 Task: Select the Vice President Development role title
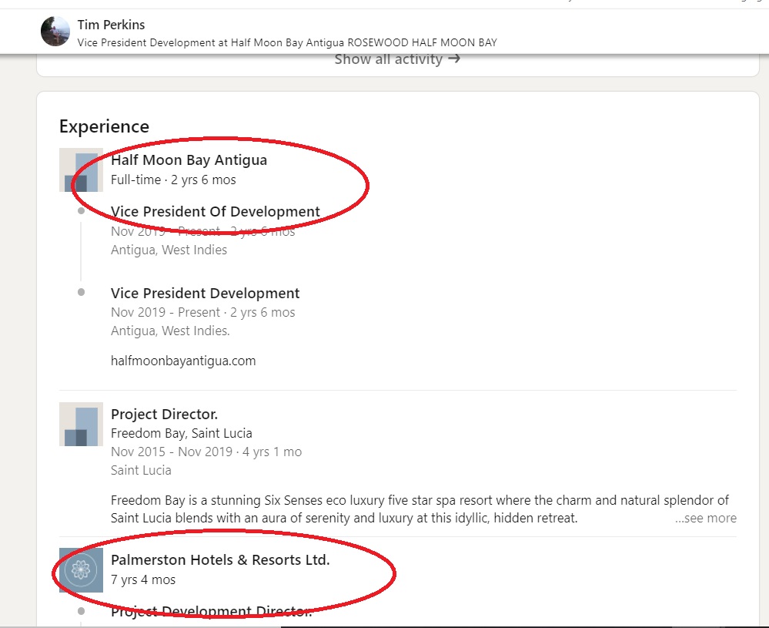(x=205, y=293)
